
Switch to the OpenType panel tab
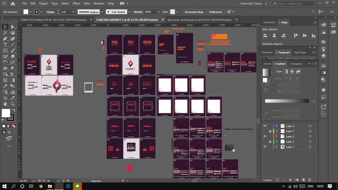point(300,52)
